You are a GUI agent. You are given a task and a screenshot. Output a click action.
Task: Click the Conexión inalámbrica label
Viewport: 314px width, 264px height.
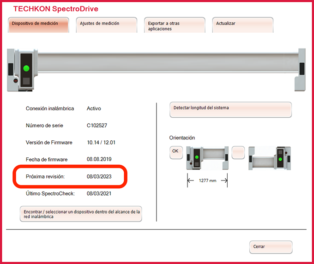[x=50, y=108]
